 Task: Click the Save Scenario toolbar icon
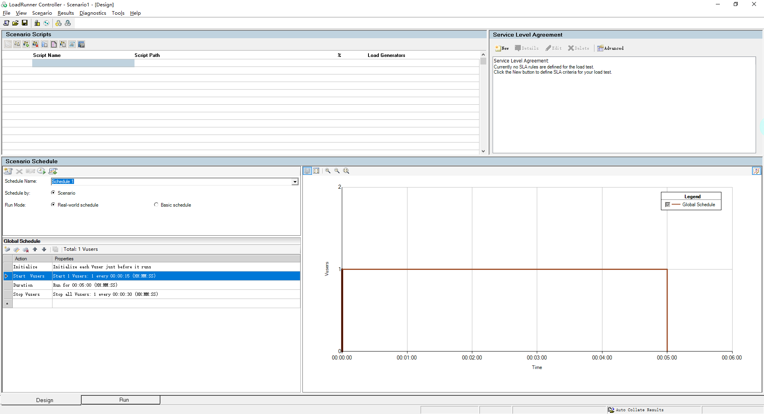click(25, 23)
